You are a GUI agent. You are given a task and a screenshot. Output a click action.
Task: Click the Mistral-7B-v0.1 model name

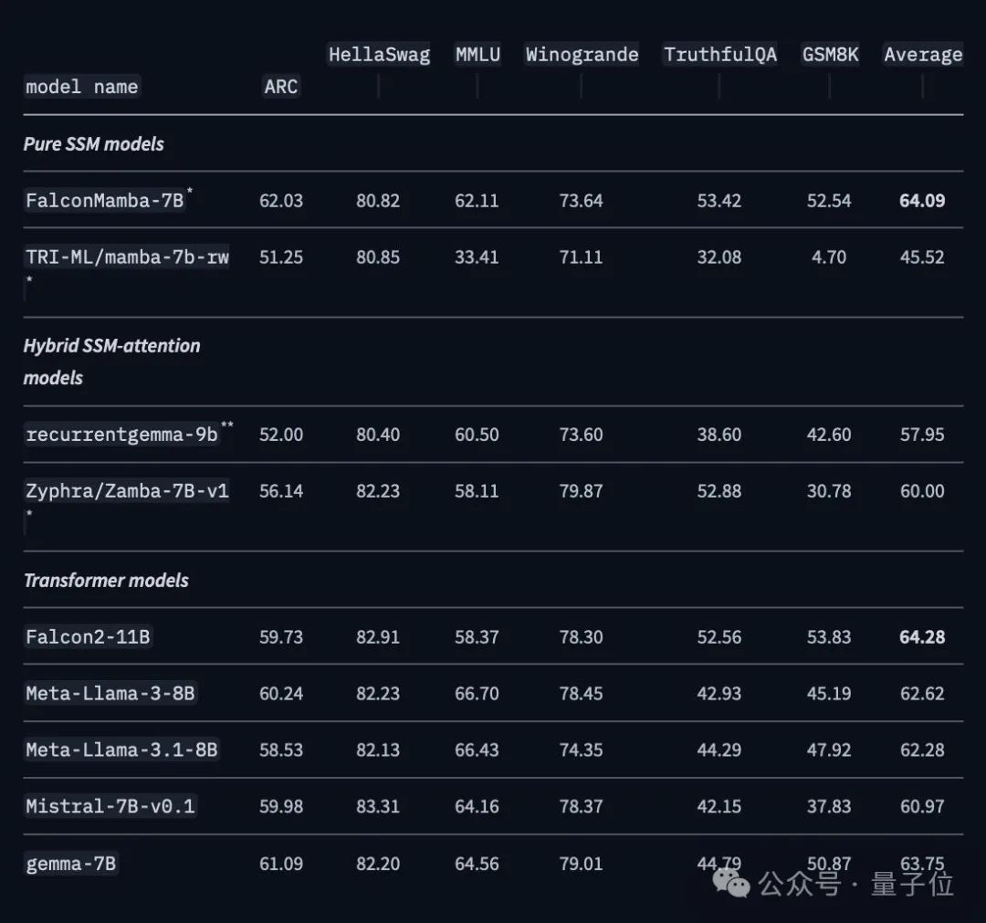coord(110,806)
